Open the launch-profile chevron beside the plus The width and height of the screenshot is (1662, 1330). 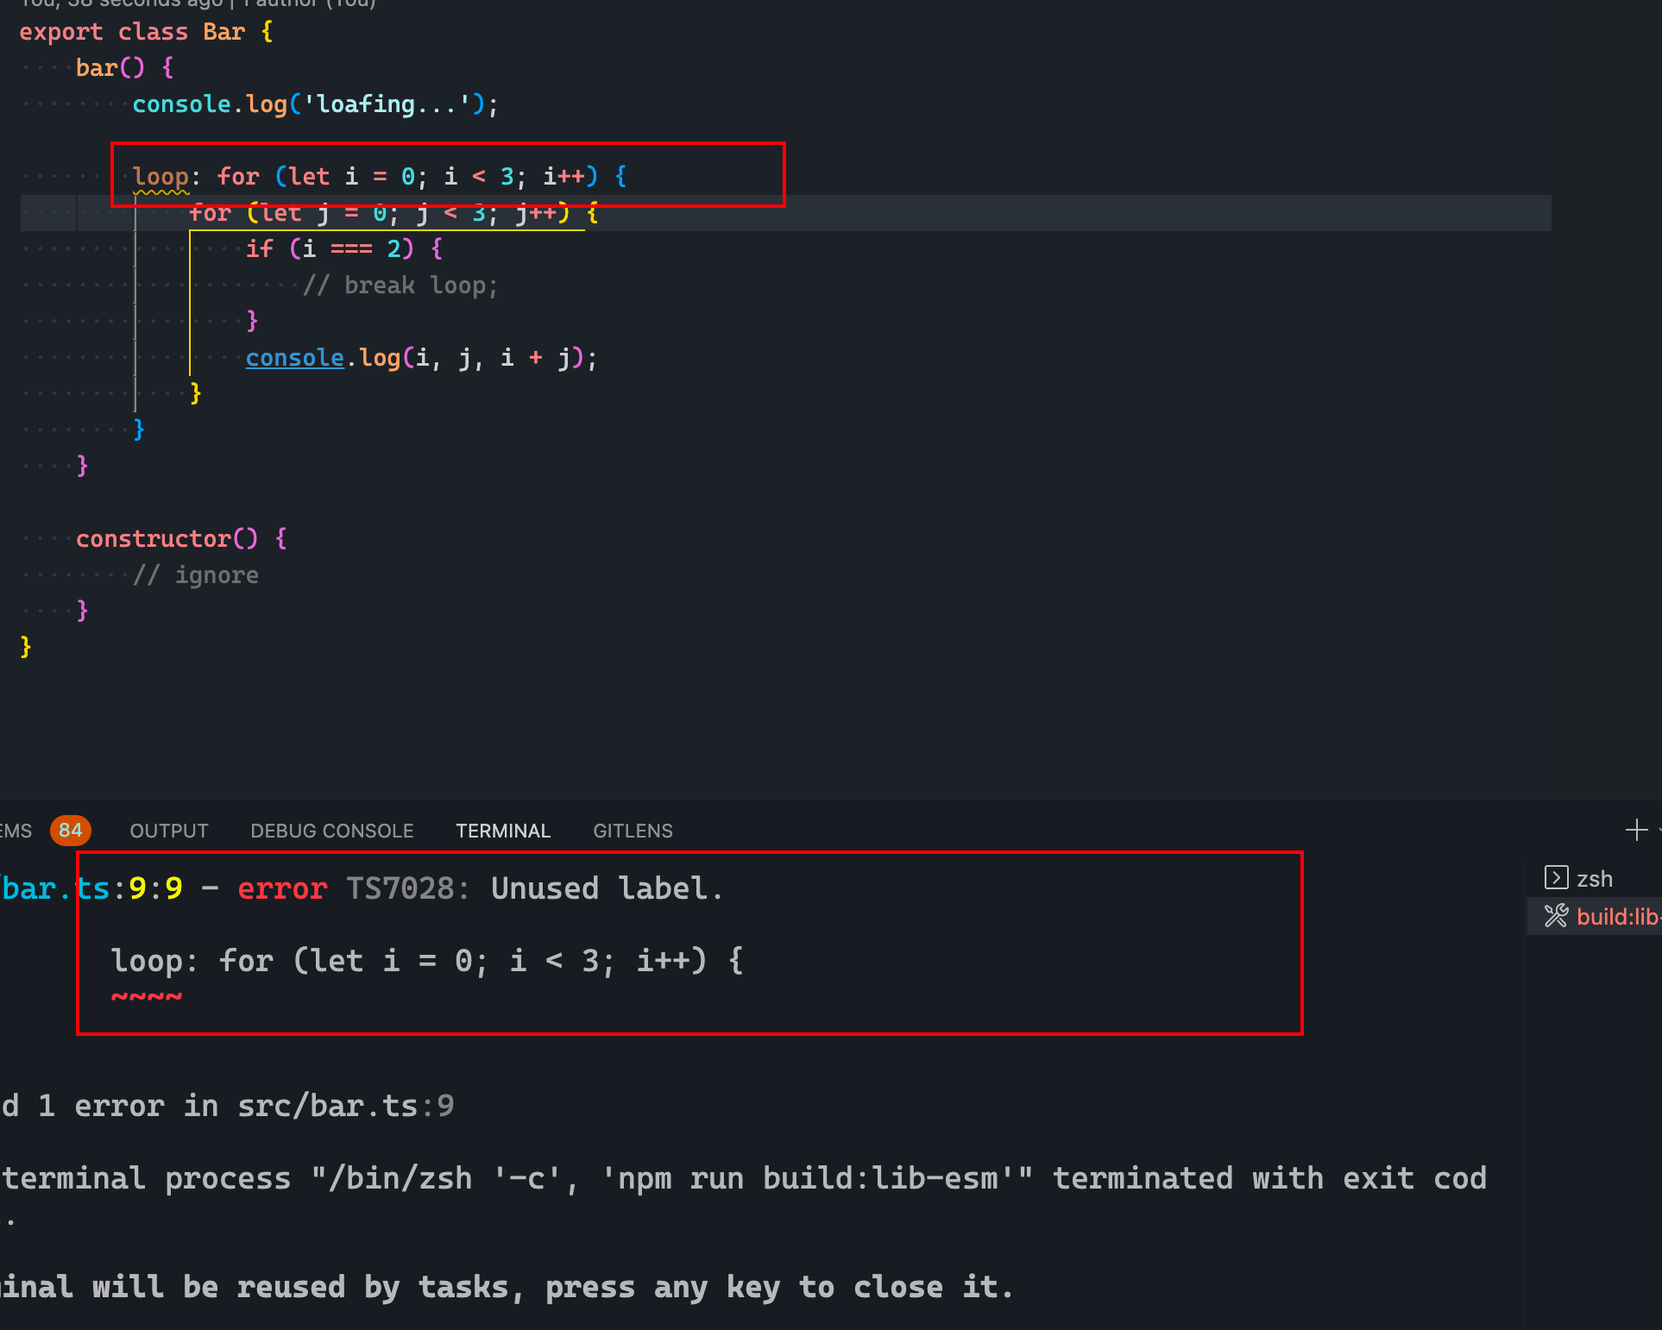(x=1659, y=830)
